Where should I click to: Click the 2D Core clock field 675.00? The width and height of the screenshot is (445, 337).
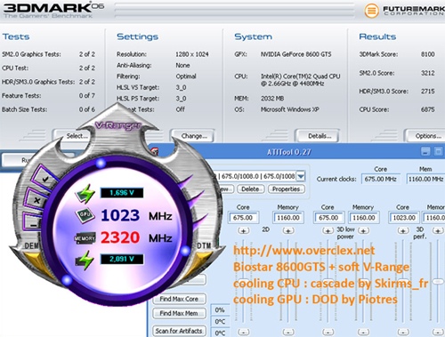pyautogui.click(x=244, y=218)
